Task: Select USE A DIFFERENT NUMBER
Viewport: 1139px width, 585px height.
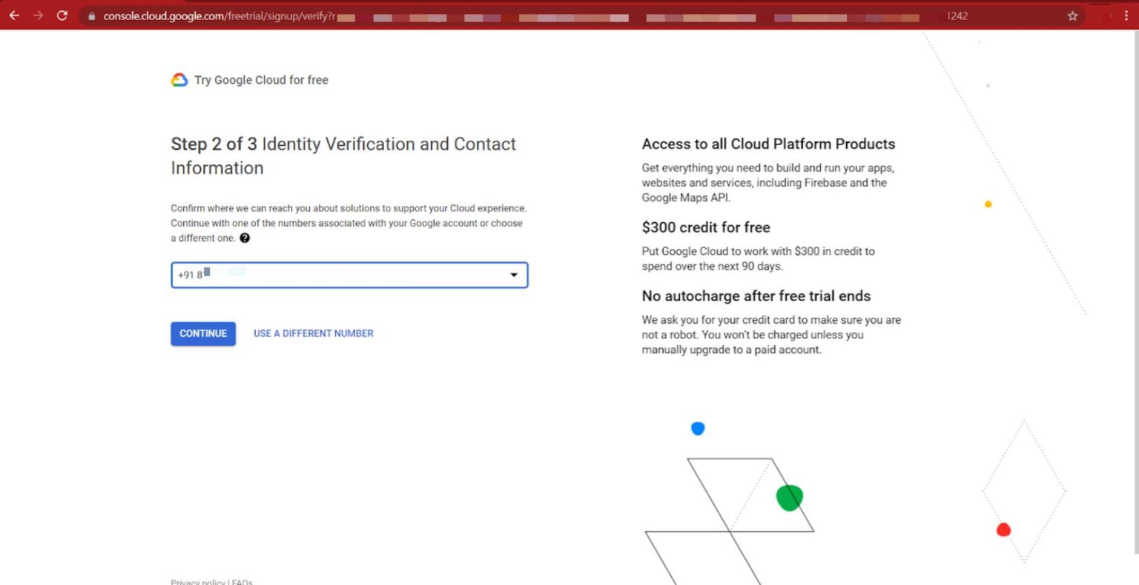Action: pos(313,333)
